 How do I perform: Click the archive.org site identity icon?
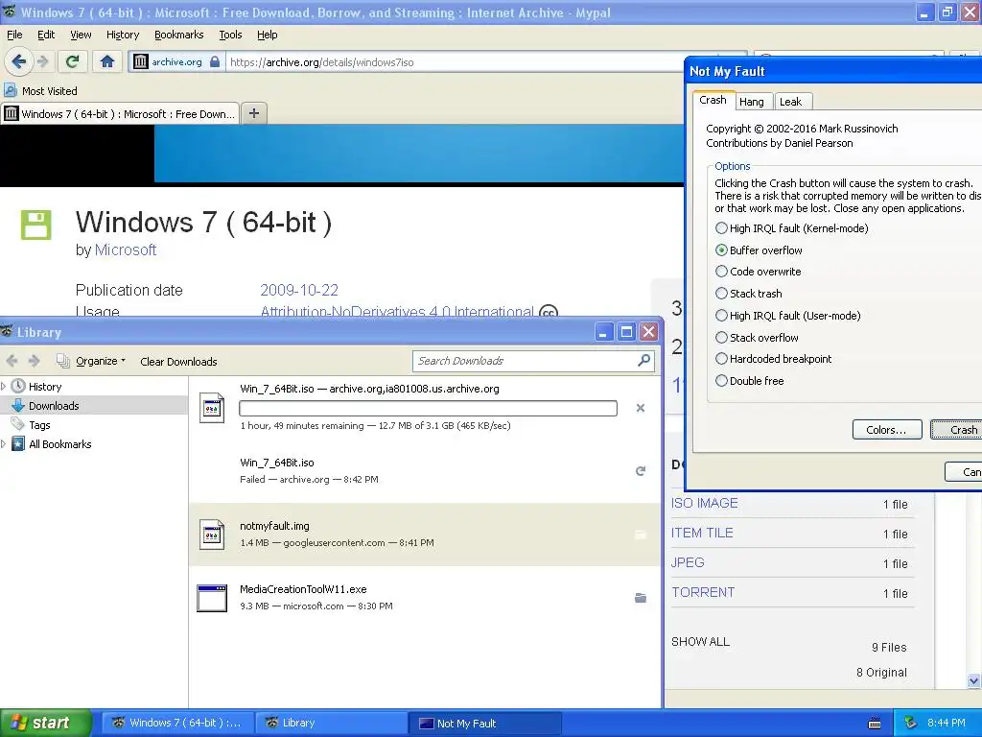[x=141, y=61]
